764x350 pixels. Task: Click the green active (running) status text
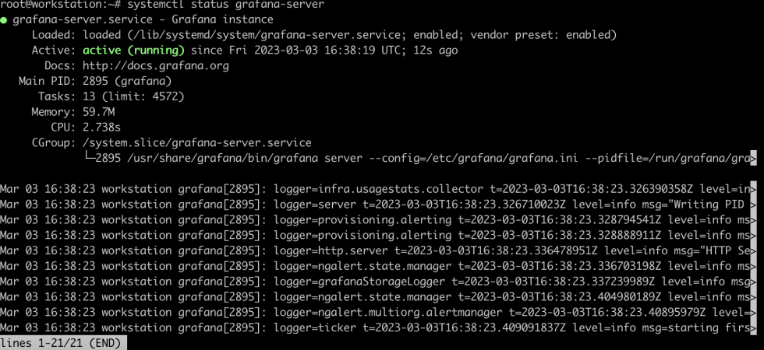(x=133, y=50)
